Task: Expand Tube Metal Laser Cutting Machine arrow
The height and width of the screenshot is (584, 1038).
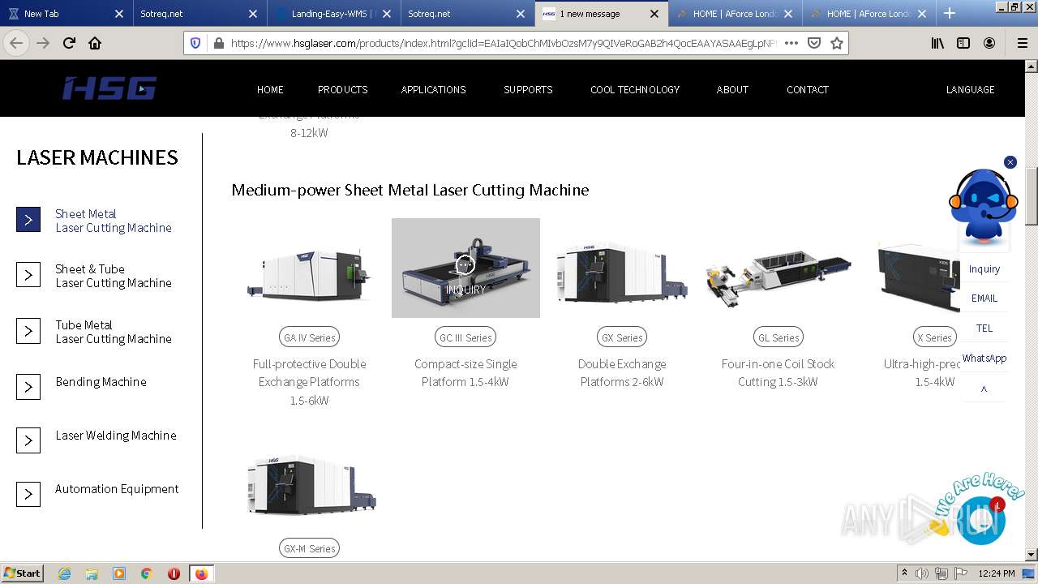Action: (28, 331)
